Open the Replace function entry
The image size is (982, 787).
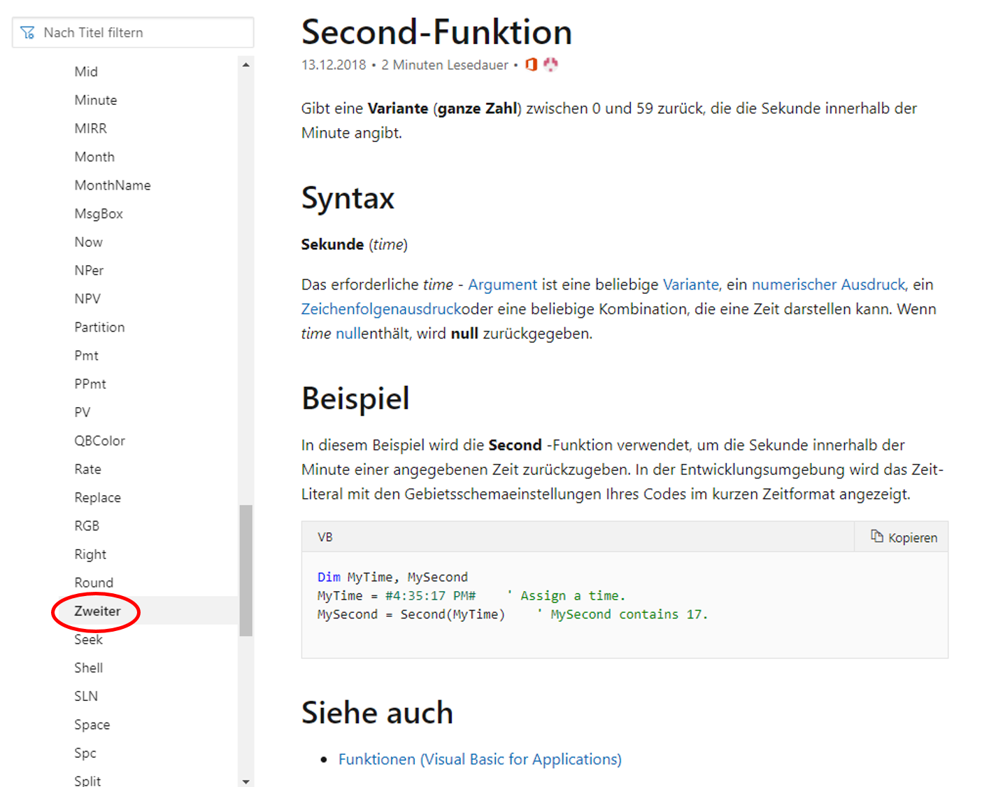coord(98,497)
